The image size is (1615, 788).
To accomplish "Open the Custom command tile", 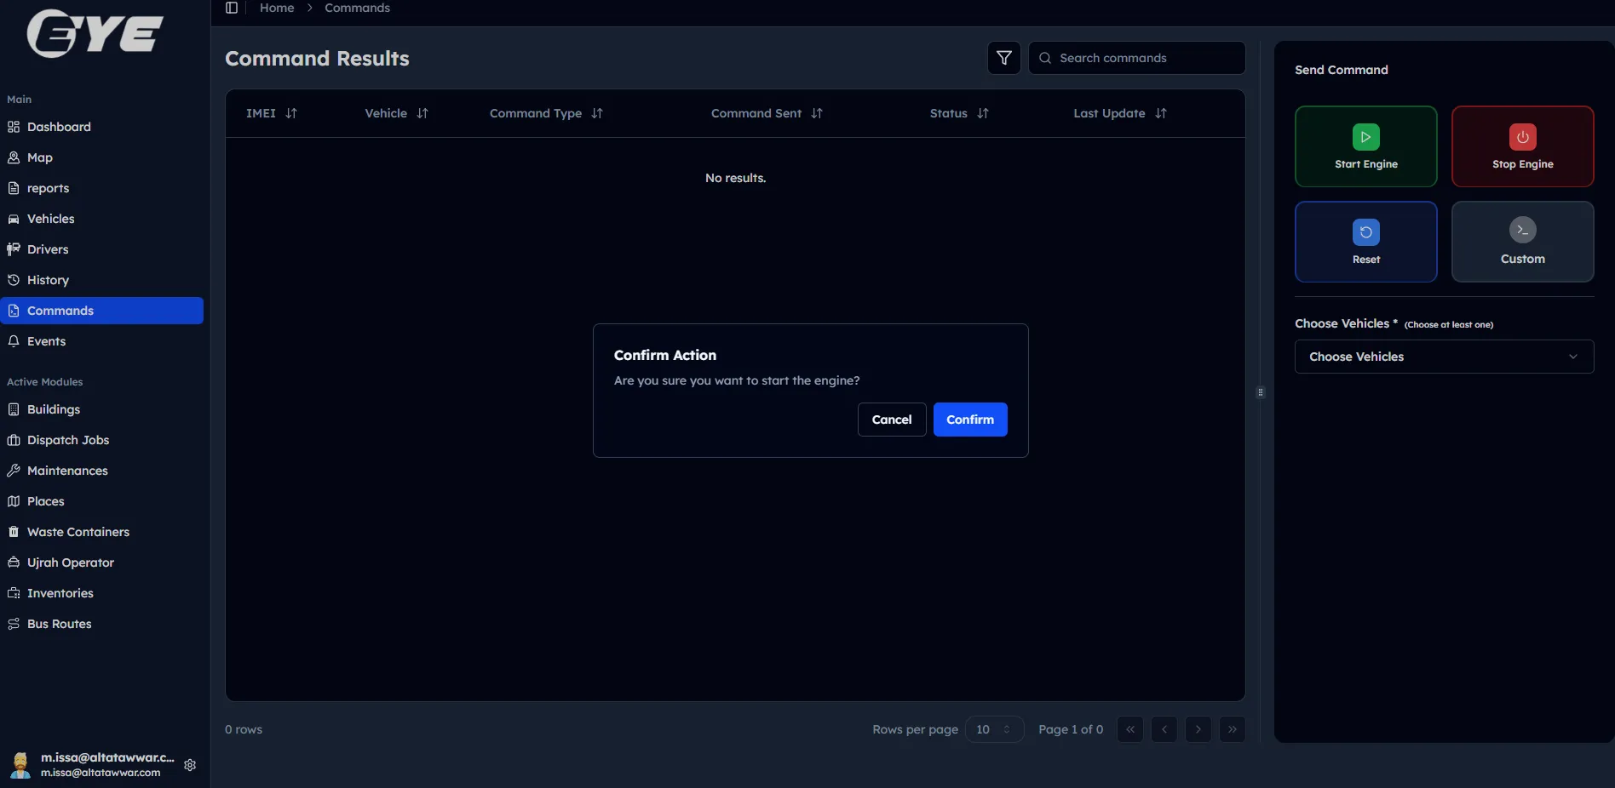I will click(1522, 242).
